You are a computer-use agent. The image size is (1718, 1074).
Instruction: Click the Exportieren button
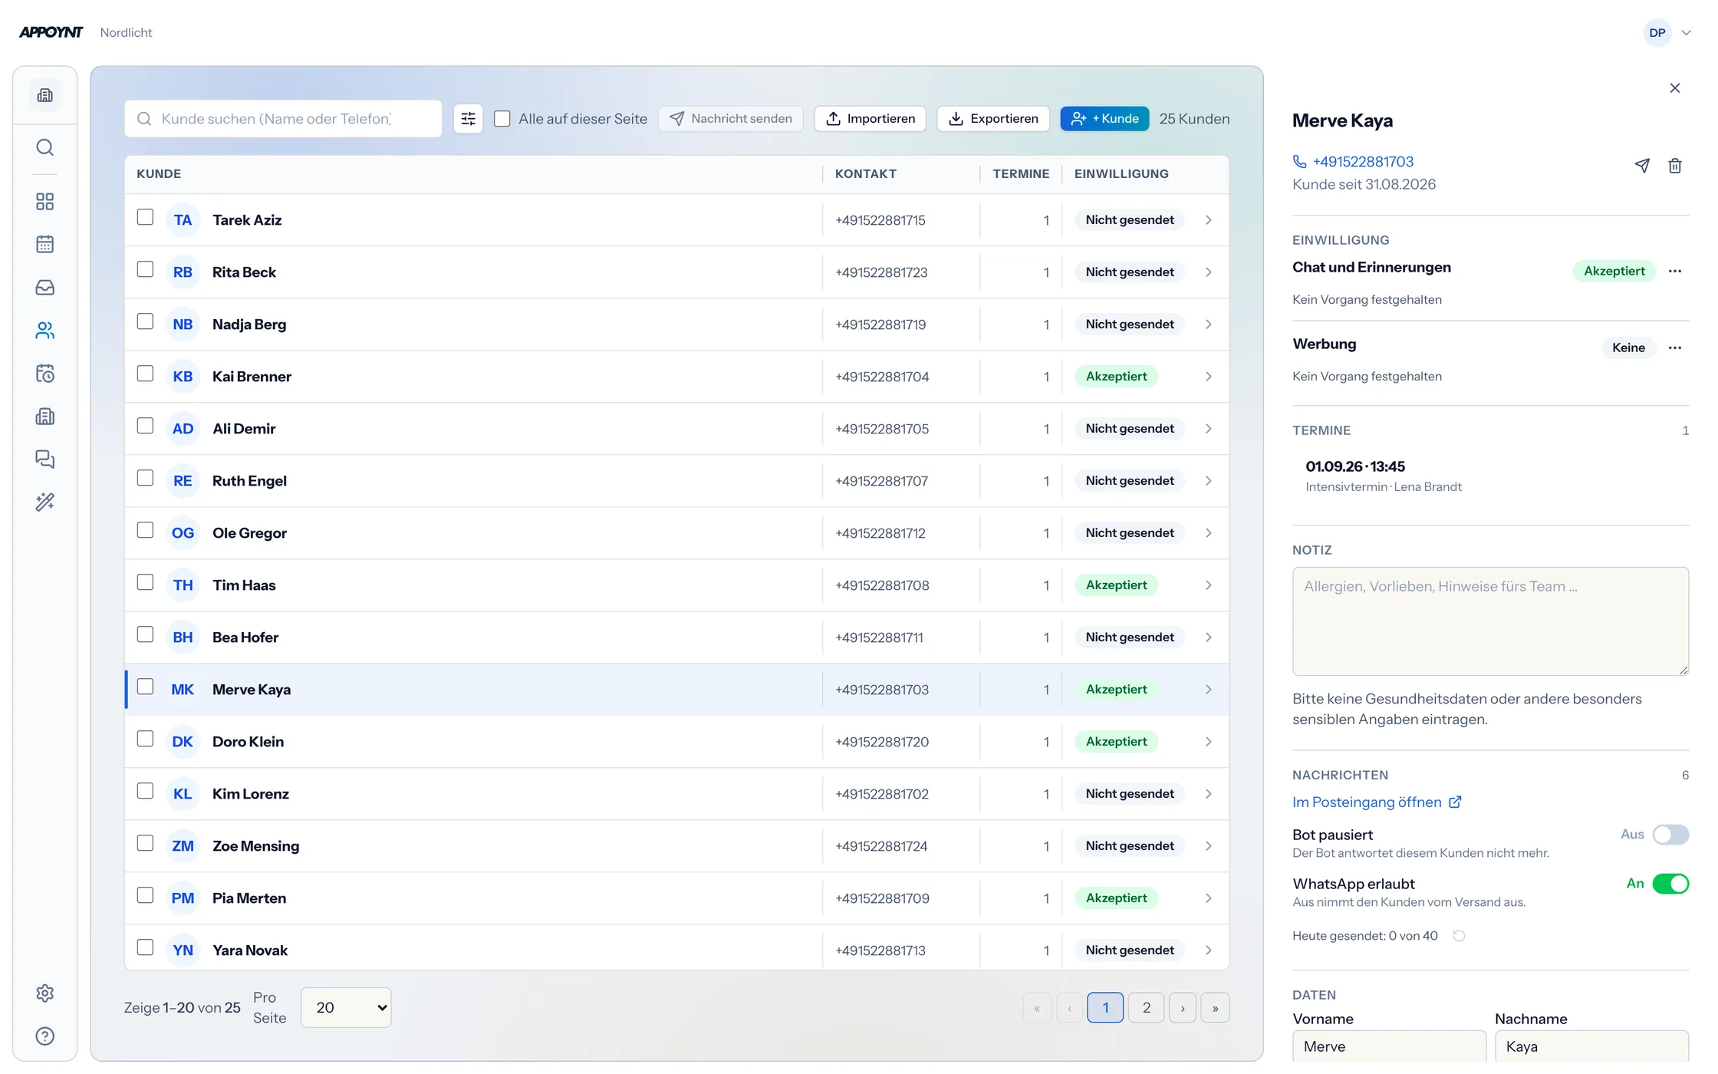pyautogui.click(x=993, y=119)
